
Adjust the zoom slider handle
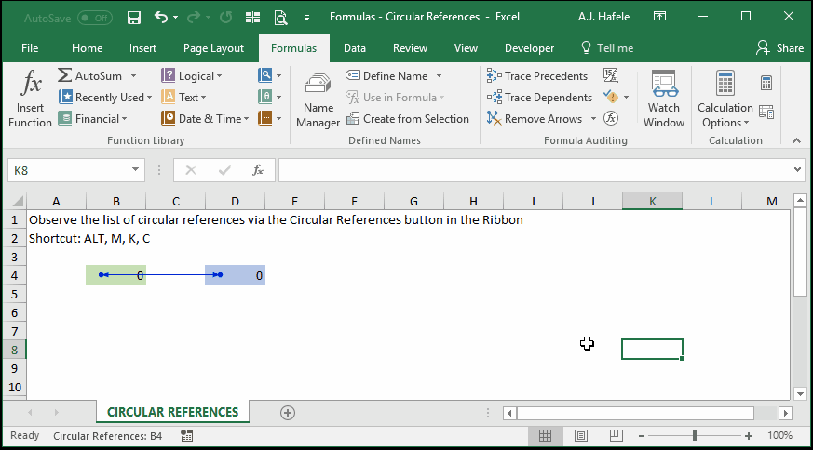click(695, 436)
